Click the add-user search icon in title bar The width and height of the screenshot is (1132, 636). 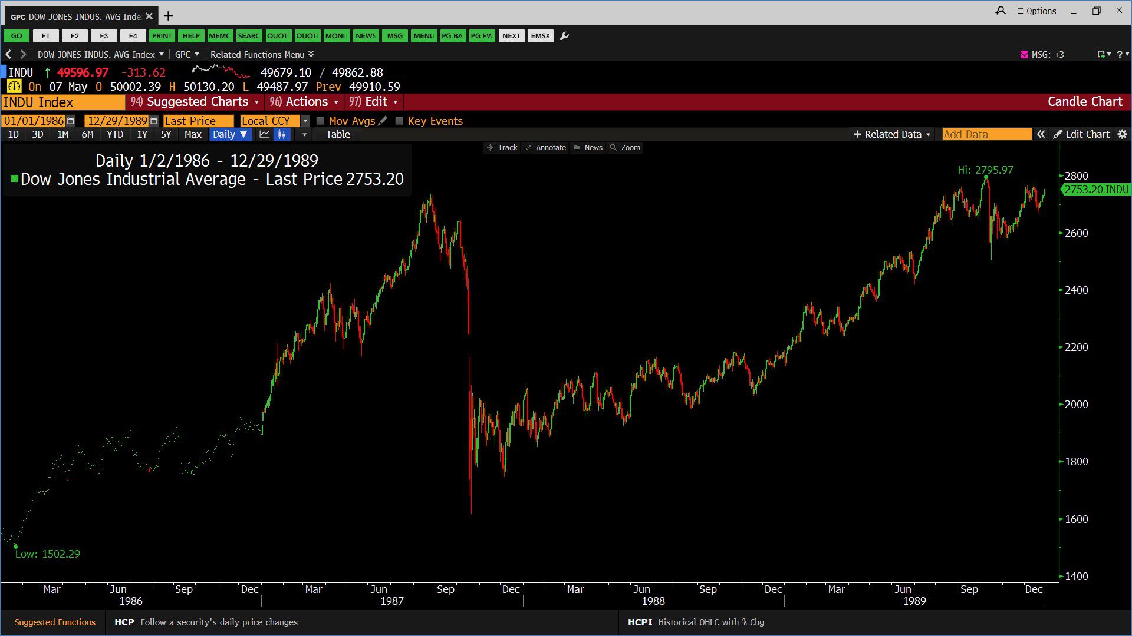(1001, 11)
